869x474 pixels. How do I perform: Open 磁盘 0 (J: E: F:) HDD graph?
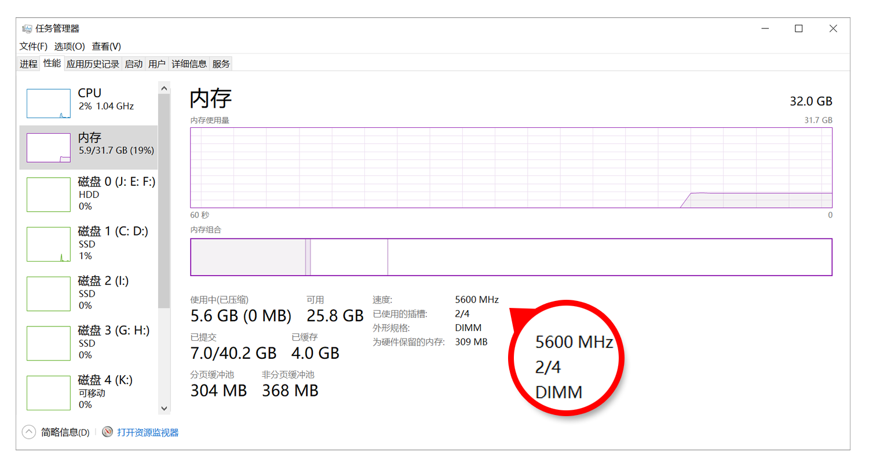[49, 194]
